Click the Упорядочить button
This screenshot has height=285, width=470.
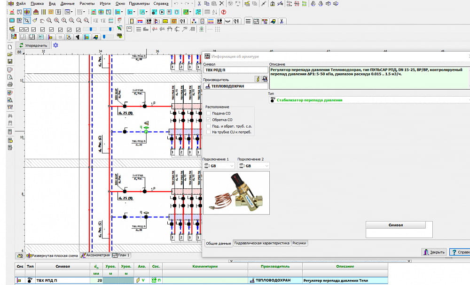click(x=33, y=45)
